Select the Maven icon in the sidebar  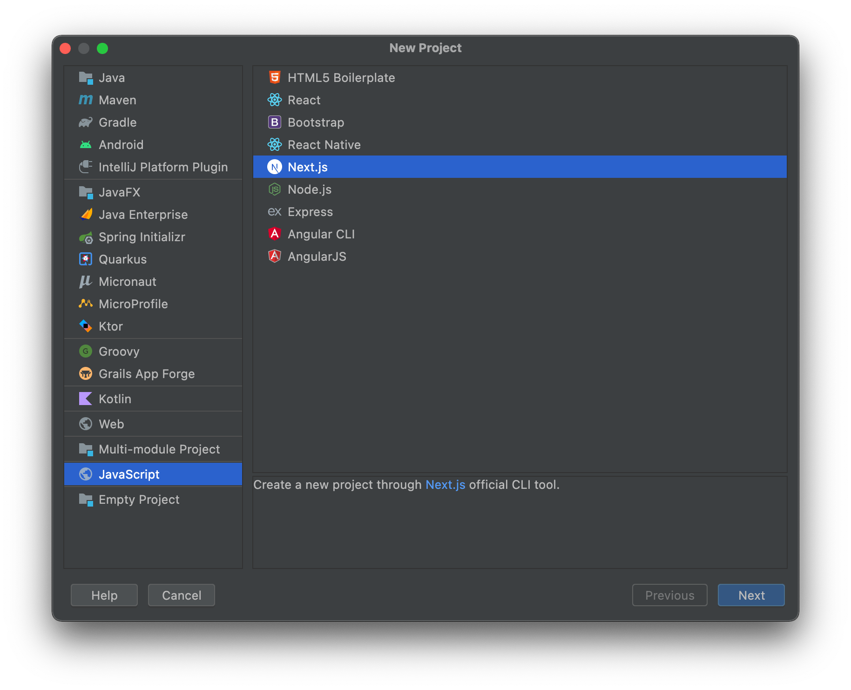coord(86,100)
